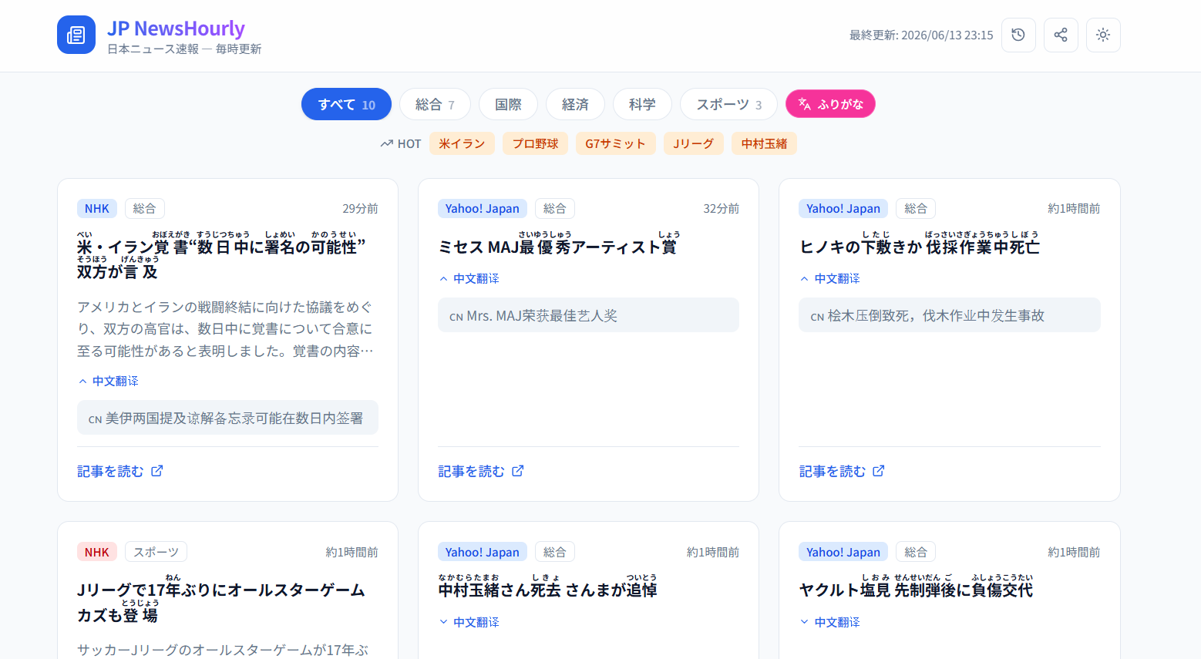Click the 米イラン hot topic tag
The width and height of the screenshot is (1201, 659).
click(x=462, y=143)
